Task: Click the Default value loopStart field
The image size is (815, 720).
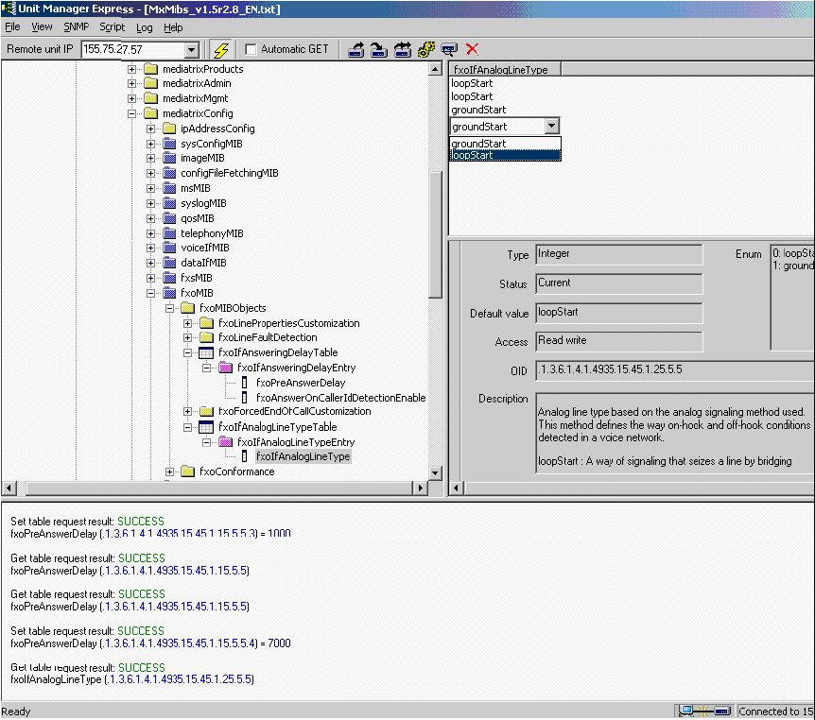Action: 618,313
